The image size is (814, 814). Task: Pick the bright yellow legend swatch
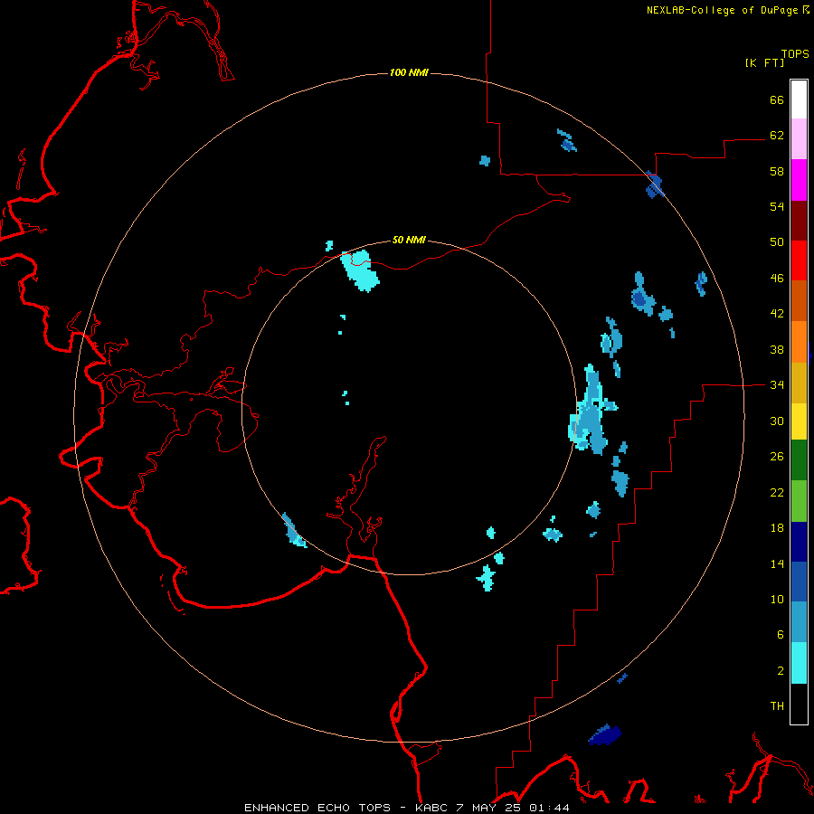[799, 421]
